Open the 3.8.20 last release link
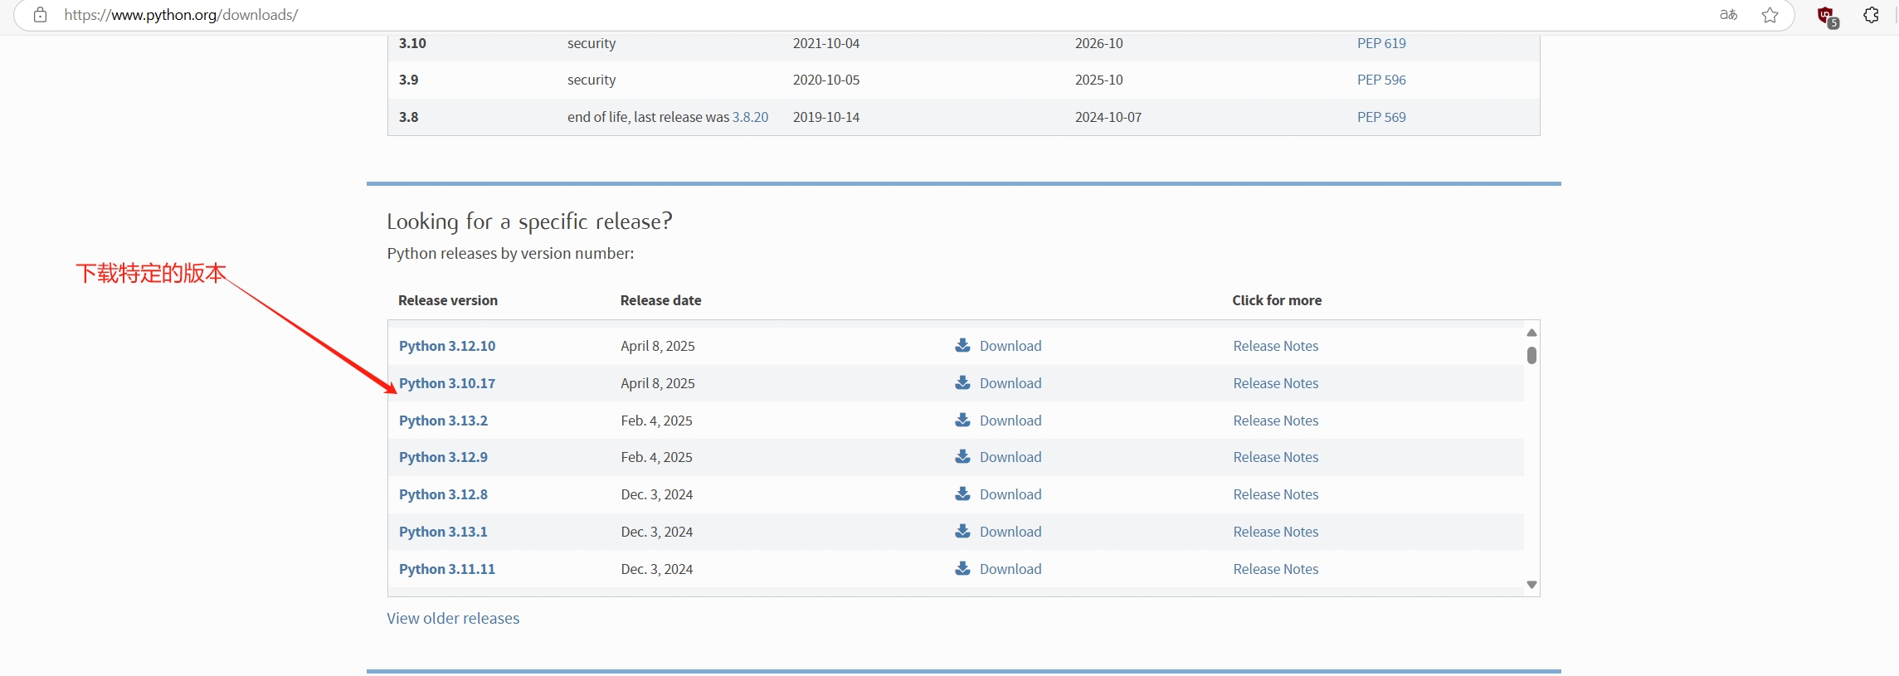Image resolution: width=1899 pixels, height=676 pixels. (750, 117)
